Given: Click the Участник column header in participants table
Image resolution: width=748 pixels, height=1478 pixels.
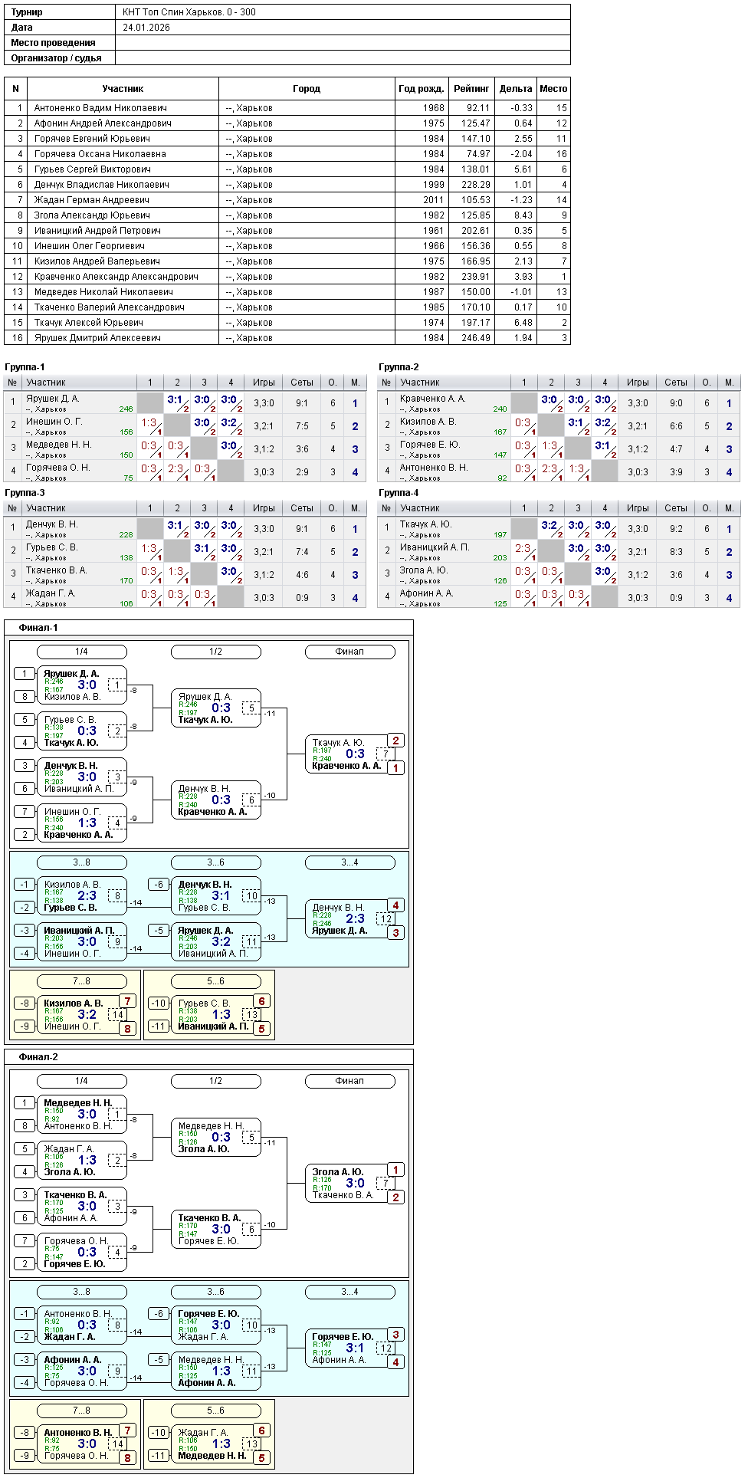Looking at the screenshot, I should coord(123,89).
